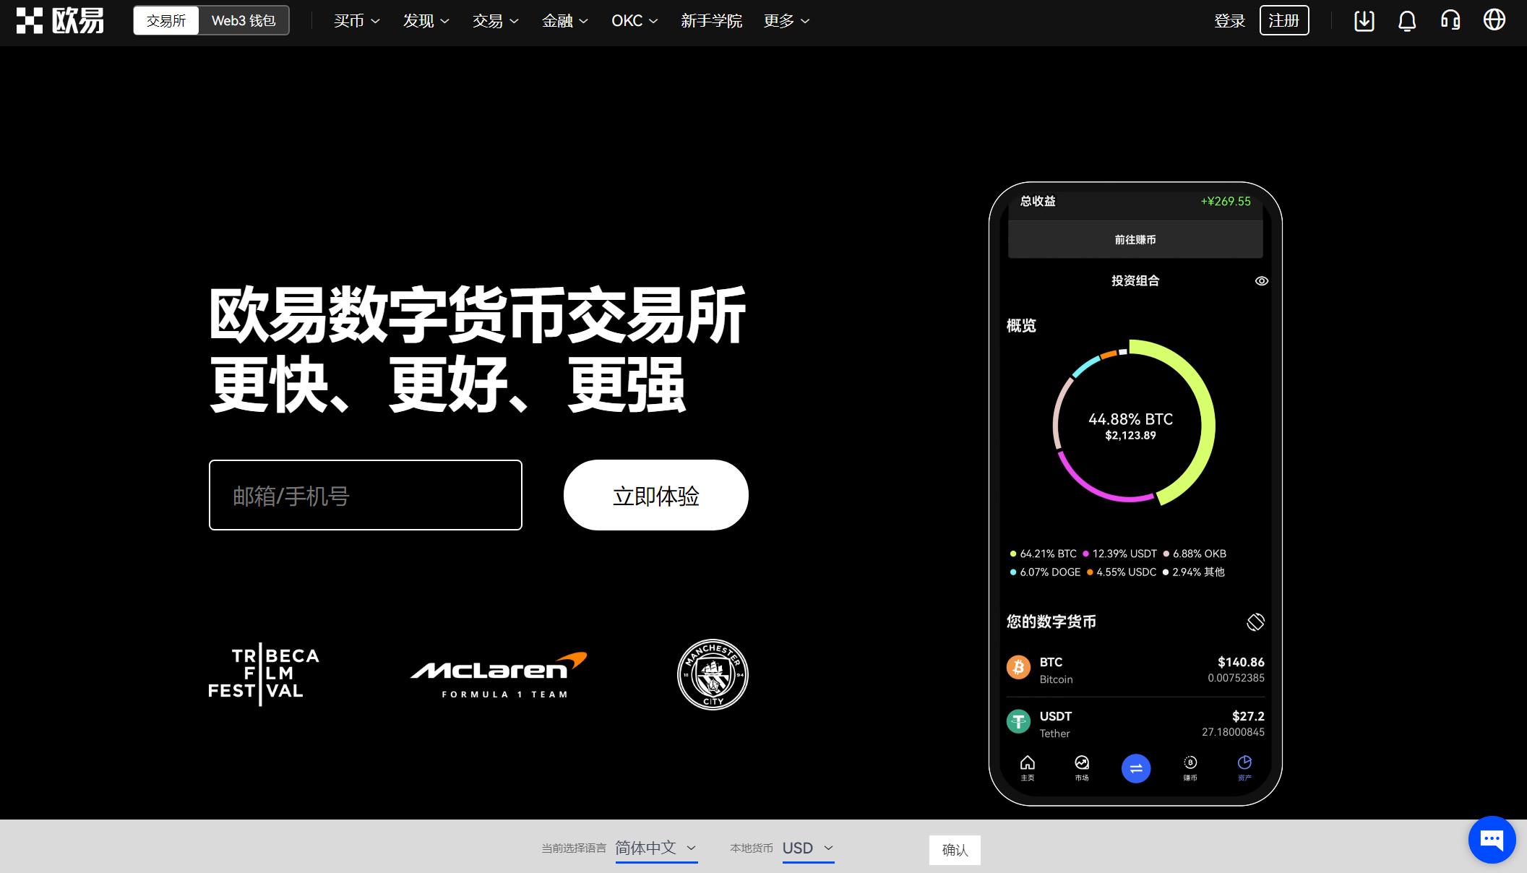This screenshot has height=873, width=1527.
Task: Select the Web3钱包 tab
Action: pyautogui.click(x=242, y=21)
